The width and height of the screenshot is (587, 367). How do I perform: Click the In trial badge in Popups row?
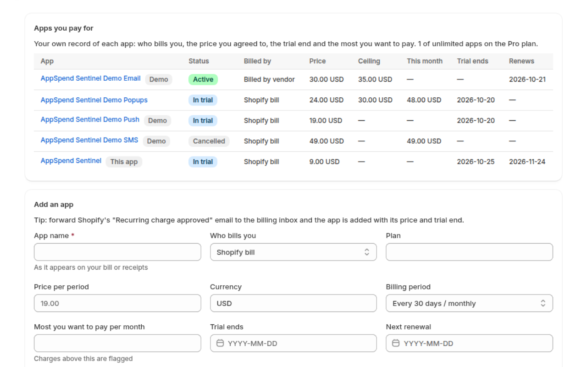pos(203,100)
